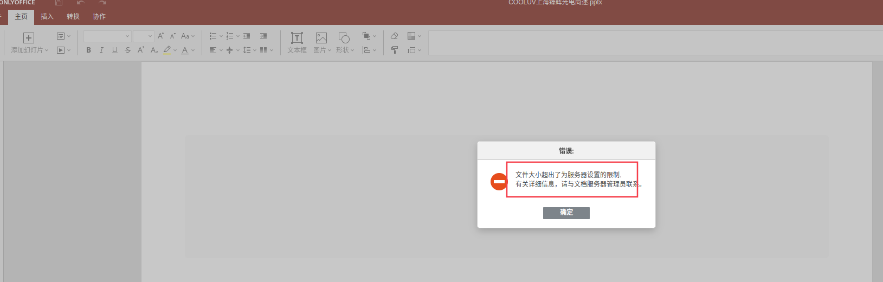This screenshot has height=282, width=883.
Task: Open the align shapes menu
Action: click(x=369, y=50)
